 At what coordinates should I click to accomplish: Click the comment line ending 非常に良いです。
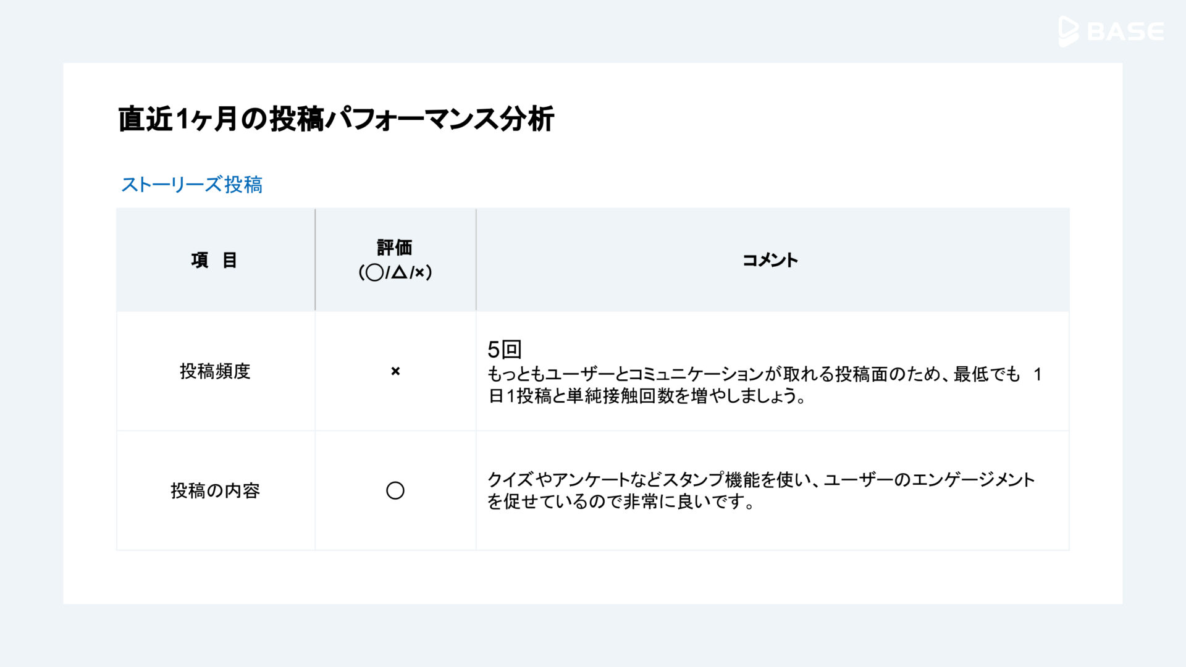coord(621,501)
